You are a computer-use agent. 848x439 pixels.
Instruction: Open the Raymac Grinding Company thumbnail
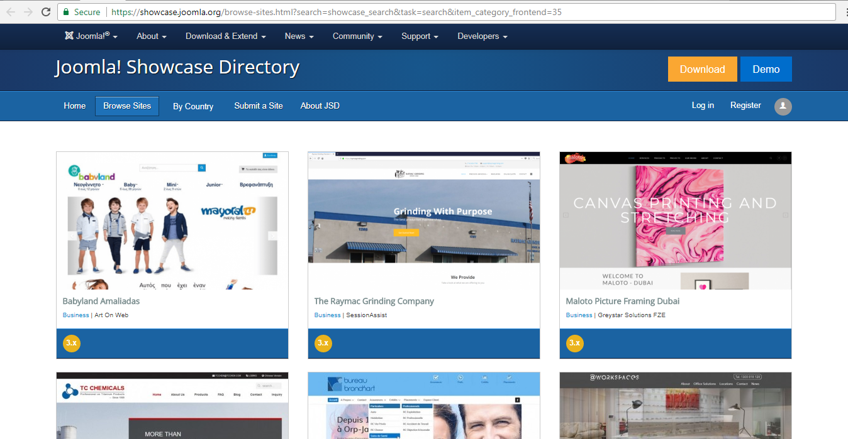coord(424,220)
